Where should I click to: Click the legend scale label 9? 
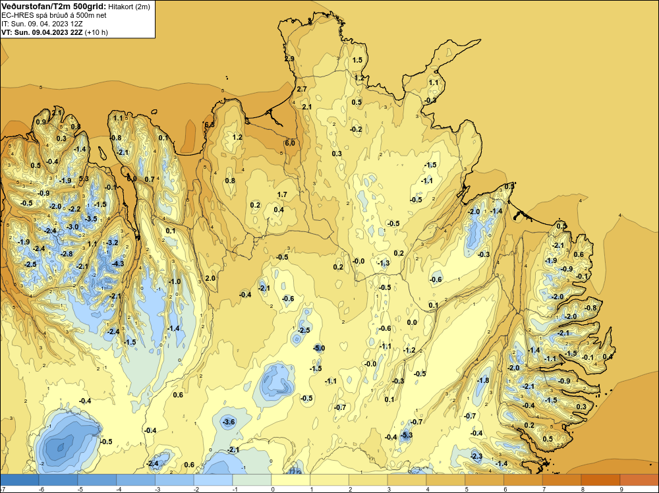point(621,489)
